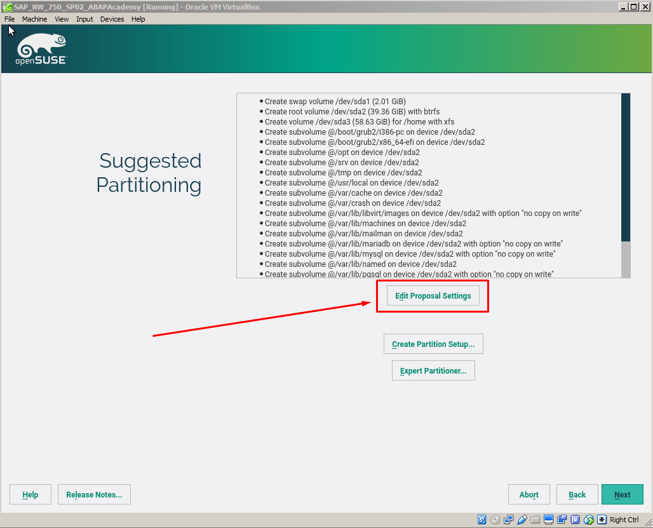Click the partition list scrollbar thumb
653x528 pixels.
point(626,167)
